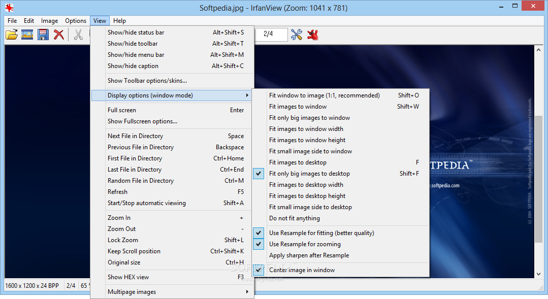Viewport: 548px width, 299px height.
Task: Open Show Toolbar options/skins...
Action: point(172,81)
